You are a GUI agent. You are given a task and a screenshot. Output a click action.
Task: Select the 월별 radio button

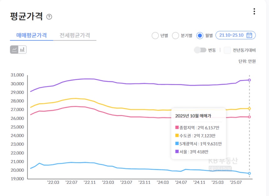tap(200, 36)
